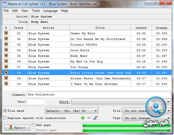Click the minus remove-mask icon
The image size is (174, 135).
89,118
